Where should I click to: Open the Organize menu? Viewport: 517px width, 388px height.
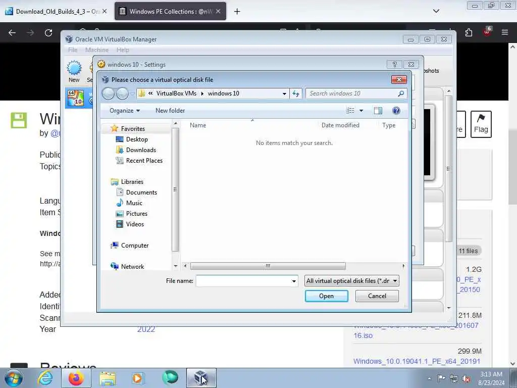coord(125,111)
